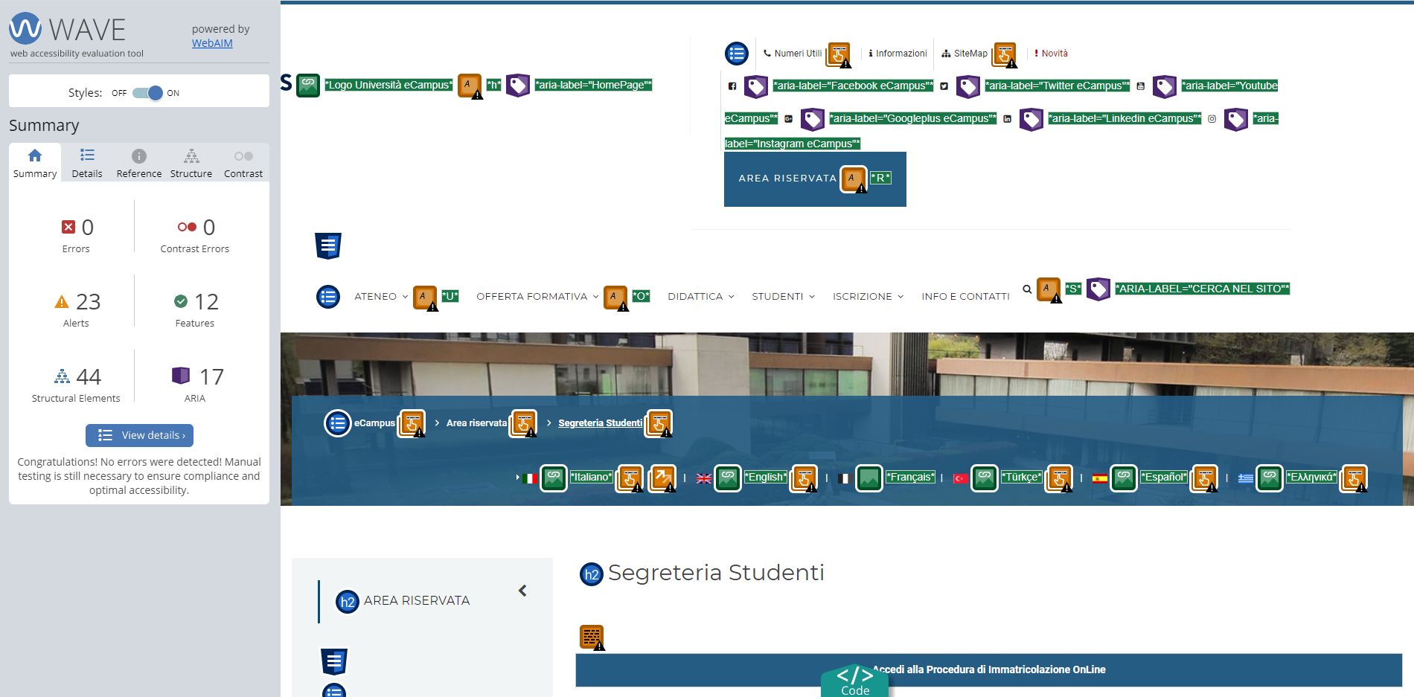Select the Français language link
This screenshot has height=697, width=1414.
(910, 478)
